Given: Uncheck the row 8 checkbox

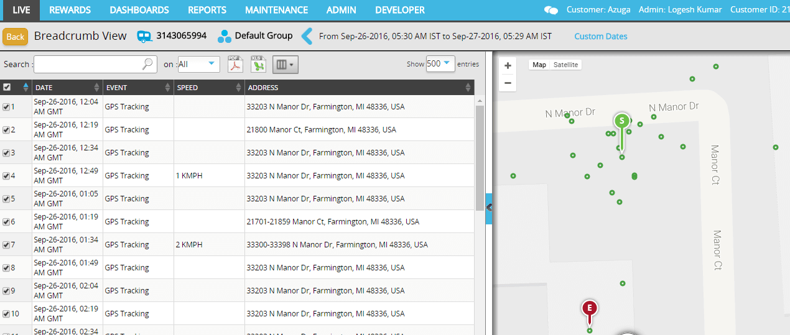Looking at the screenshot, I should (x=6, y=268).
